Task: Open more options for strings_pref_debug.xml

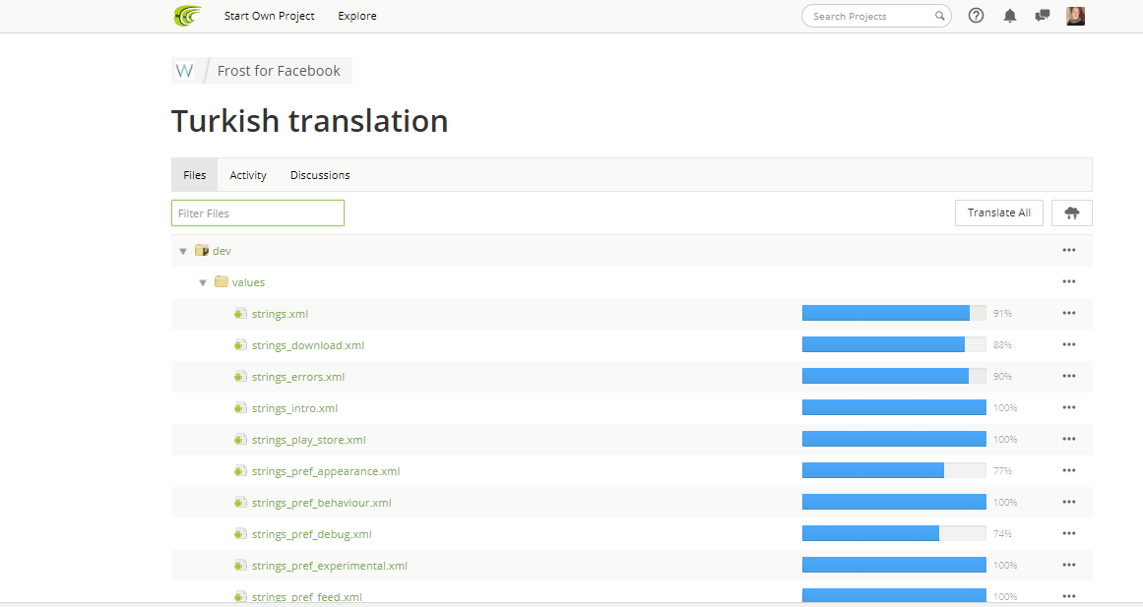Action: click(1068, 533)
